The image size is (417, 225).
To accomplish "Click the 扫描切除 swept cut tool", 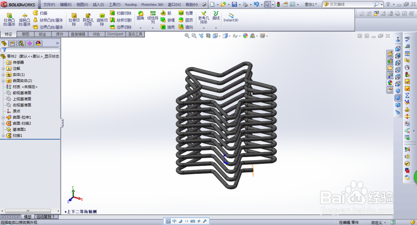I will [x=121, y=13].
